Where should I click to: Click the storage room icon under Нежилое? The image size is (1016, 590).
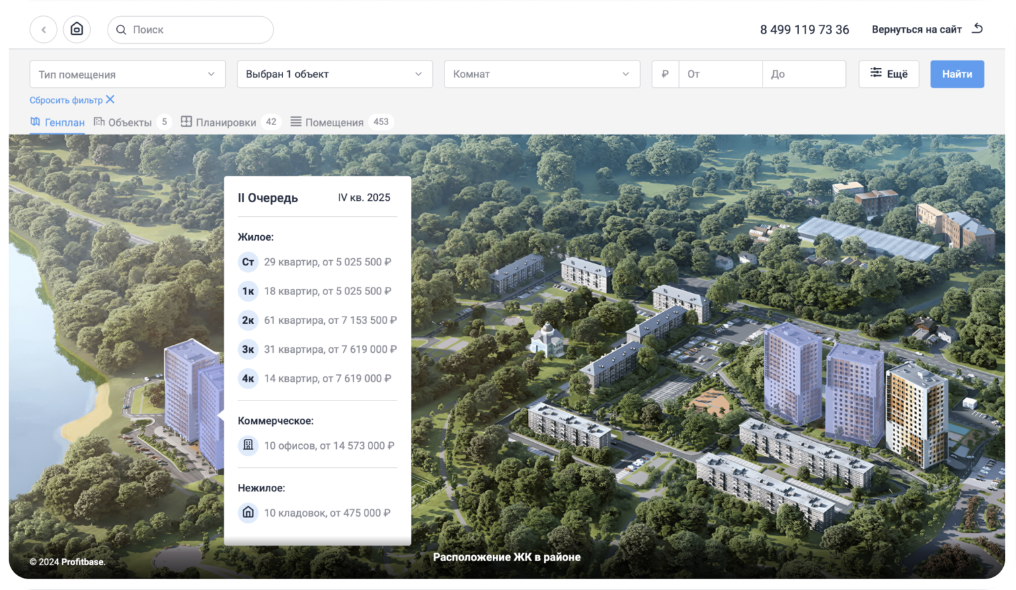pyautogui.click(x=248, y=513)
